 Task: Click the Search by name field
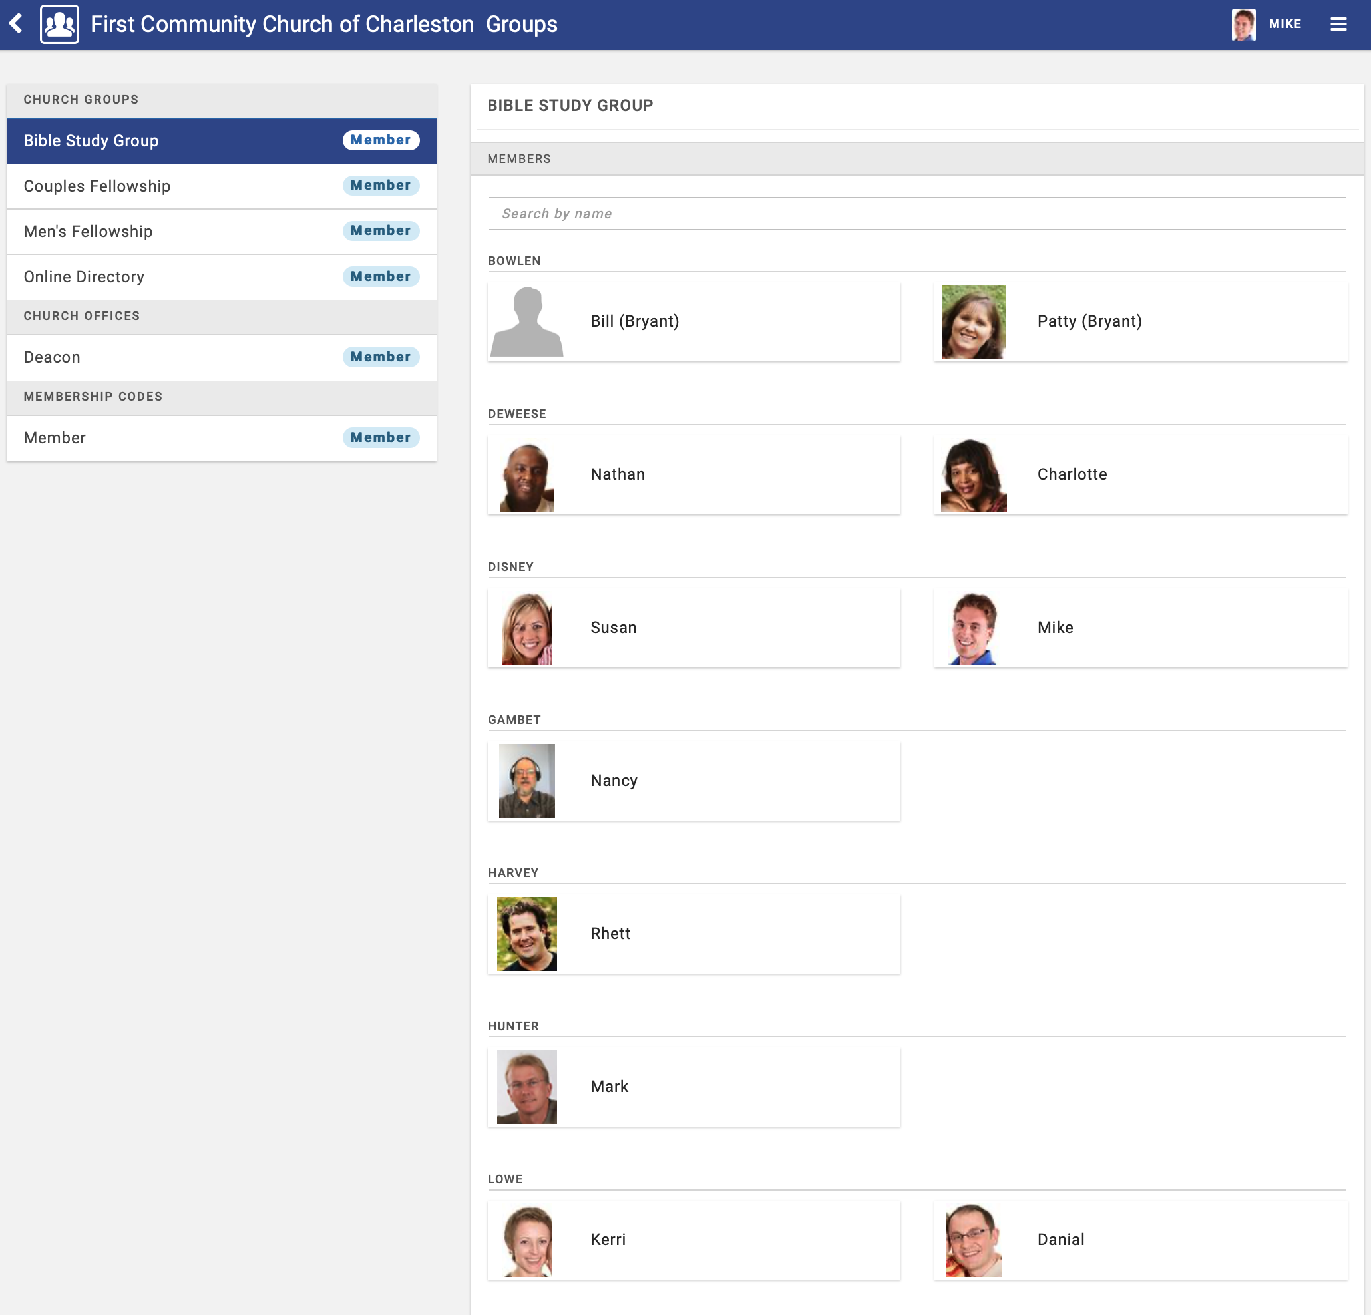[x=916, y=214]
